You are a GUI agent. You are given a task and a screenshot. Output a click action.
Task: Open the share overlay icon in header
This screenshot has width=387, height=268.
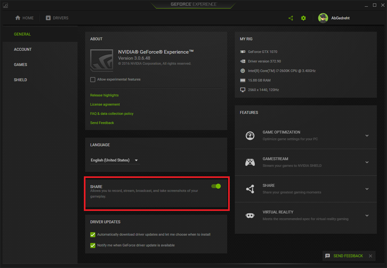coord(291,18)
